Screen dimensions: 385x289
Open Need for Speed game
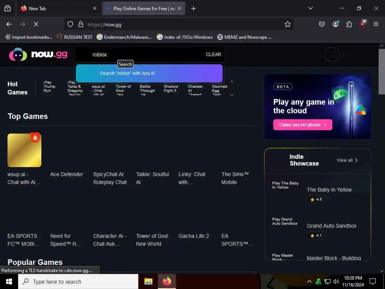(x=65, y=240)
